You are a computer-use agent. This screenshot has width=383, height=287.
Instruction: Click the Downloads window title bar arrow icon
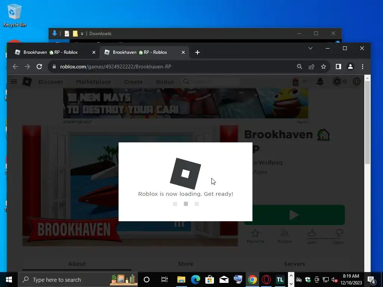55,33
